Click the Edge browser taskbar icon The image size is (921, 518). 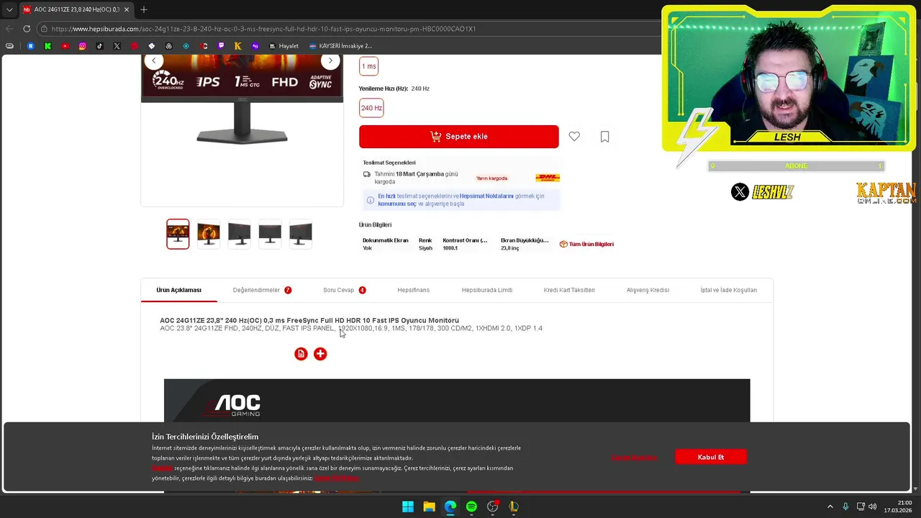tap(450, 506)
